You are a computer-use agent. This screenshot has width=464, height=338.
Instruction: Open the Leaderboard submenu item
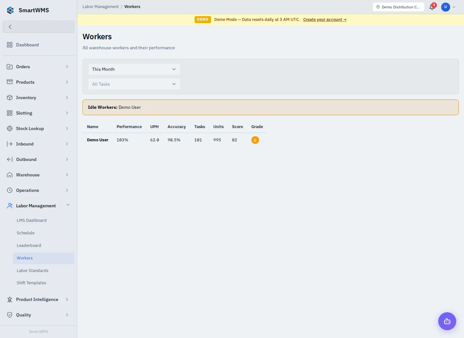43,246
